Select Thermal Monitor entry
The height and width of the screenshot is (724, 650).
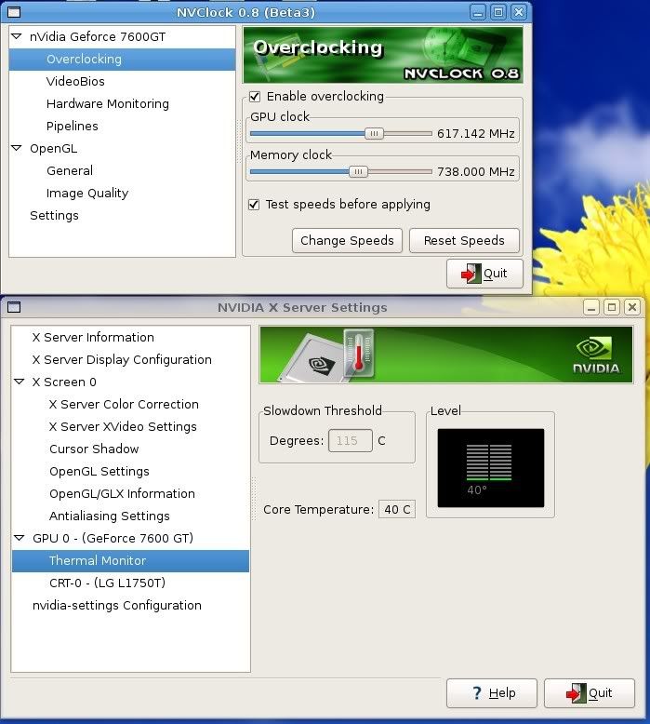point(130,560)
